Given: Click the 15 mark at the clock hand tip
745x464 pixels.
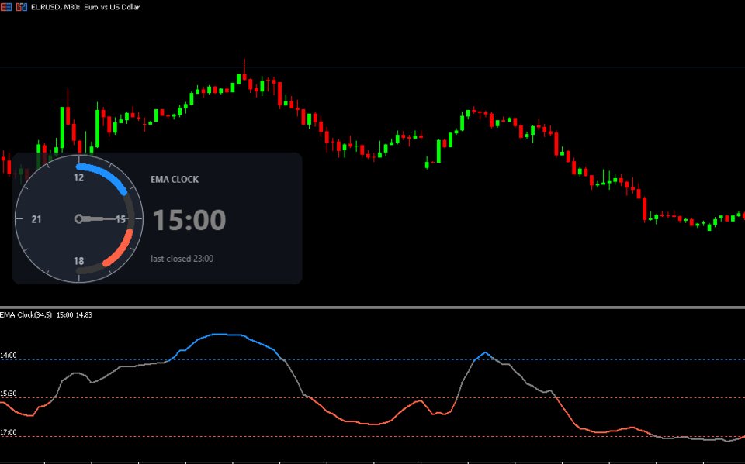Looking at the screenshot, I should click(x=121, y=219).
